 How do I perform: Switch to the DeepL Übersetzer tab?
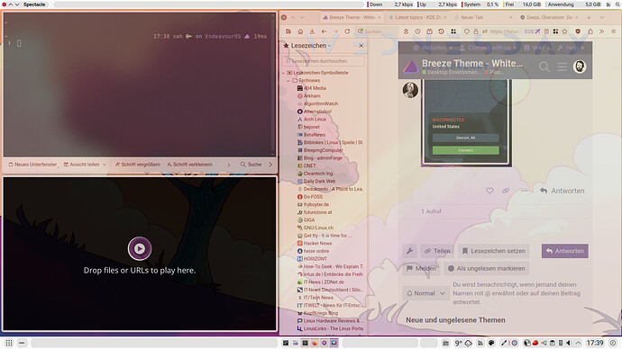click(549, 17)
